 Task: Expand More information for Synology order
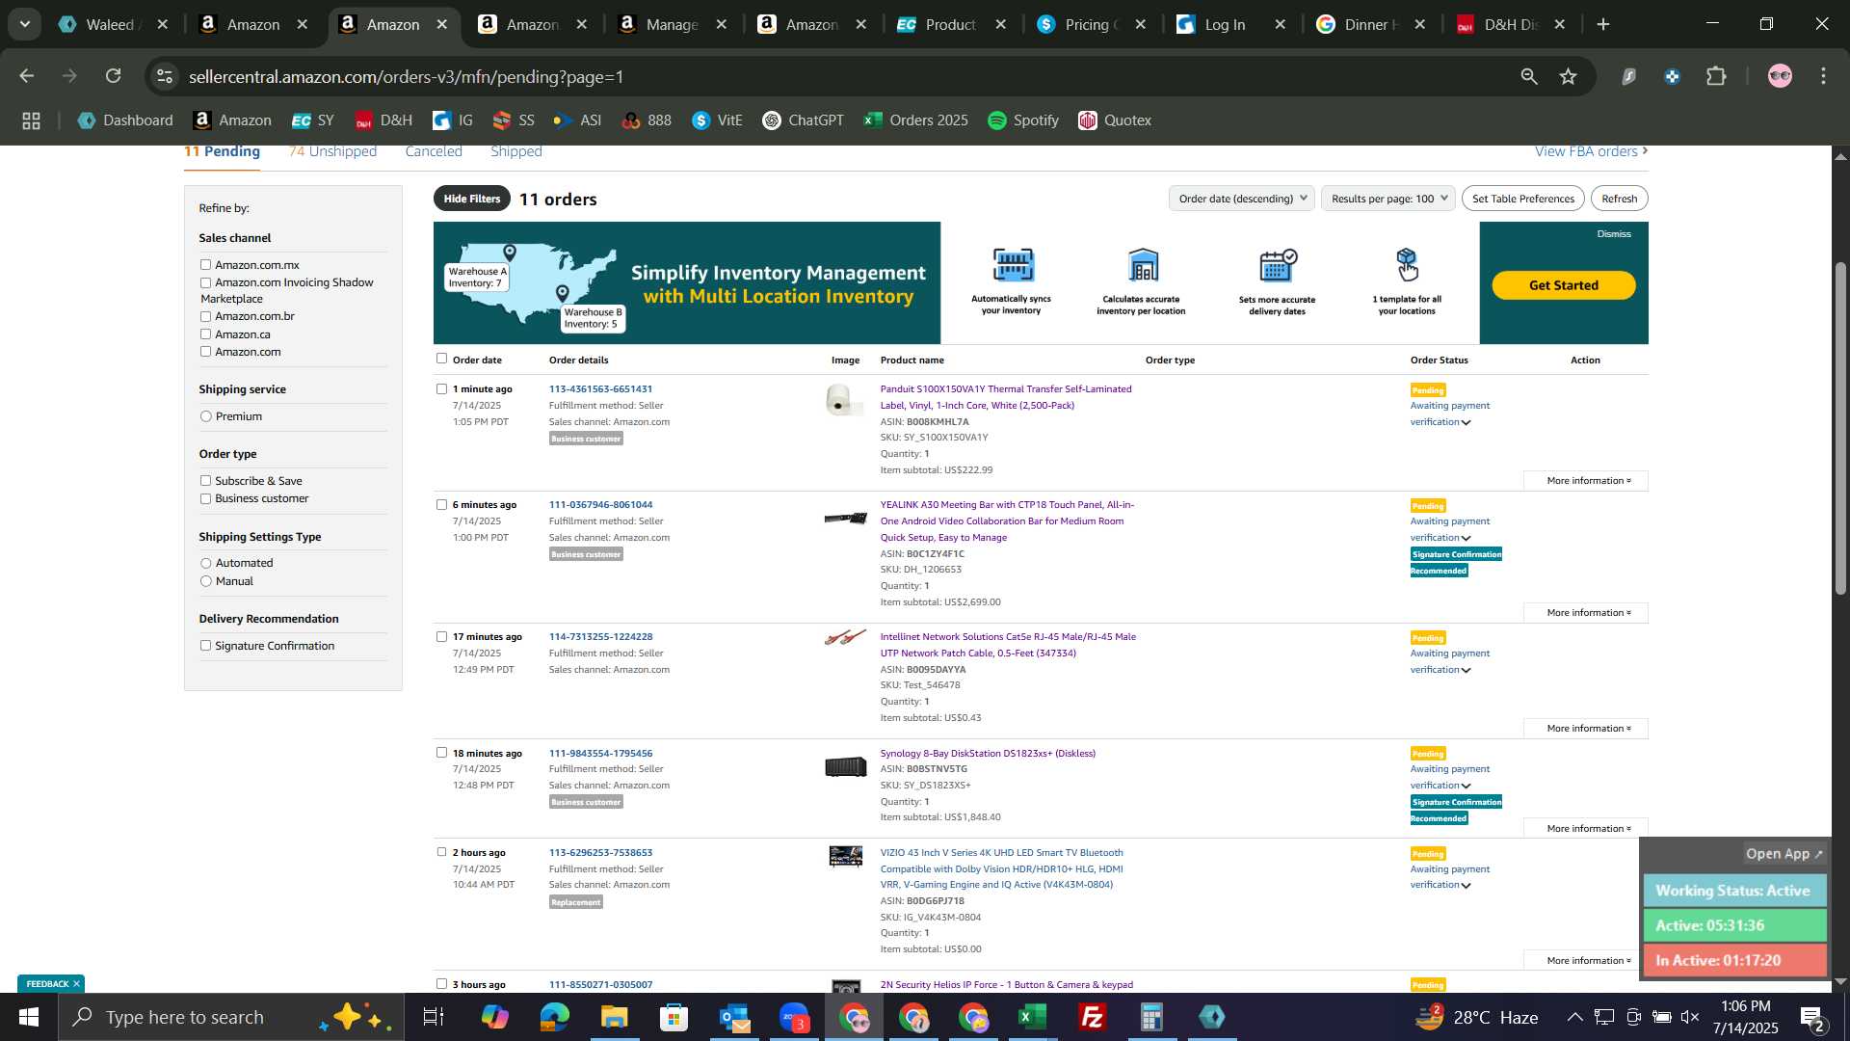1586,829
